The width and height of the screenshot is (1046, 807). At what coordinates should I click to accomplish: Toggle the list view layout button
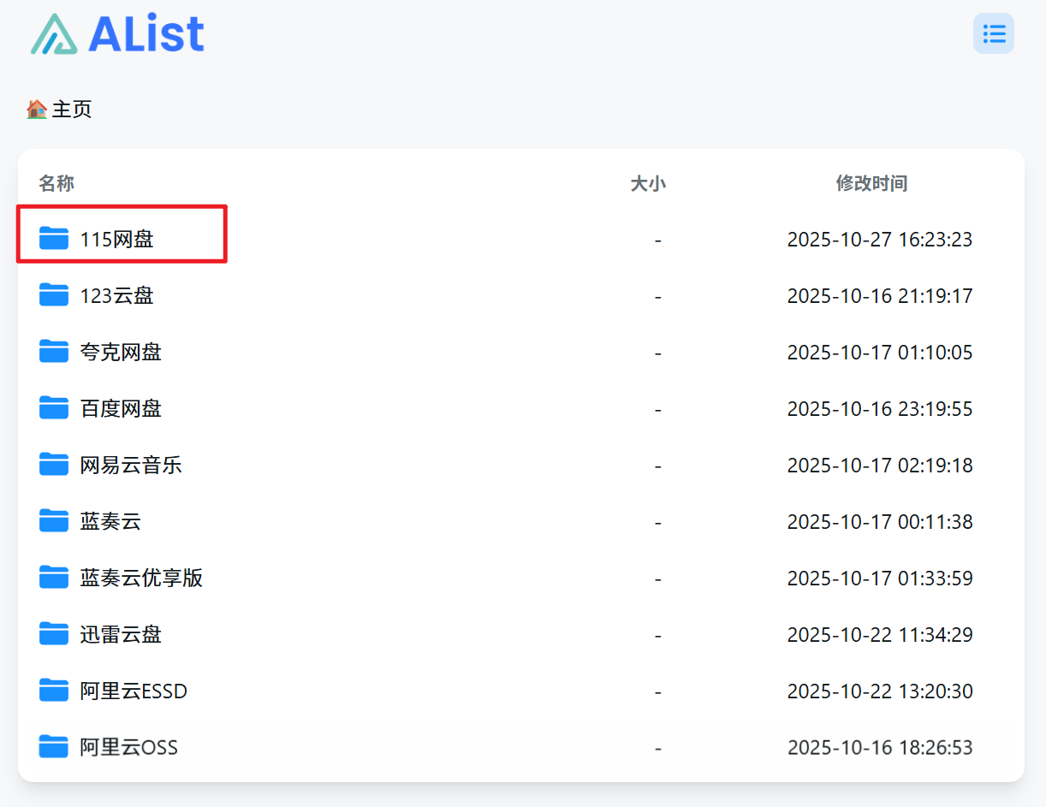pyautogui.click(x=993, y=34)
